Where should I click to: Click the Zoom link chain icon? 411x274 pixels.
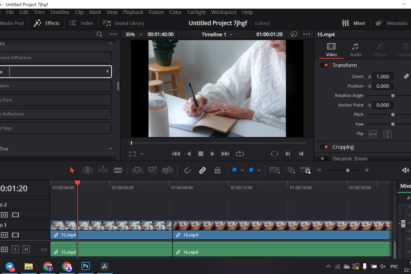406,77
